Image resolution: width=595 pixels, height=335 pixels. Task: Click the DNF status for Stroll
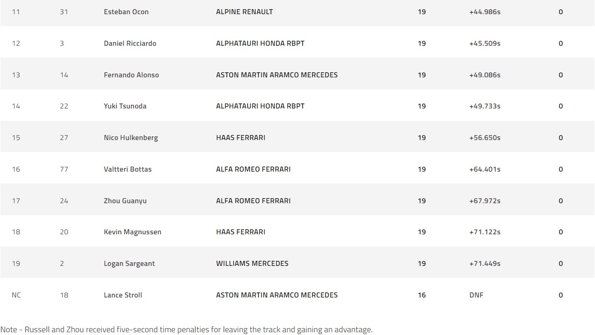(x=476, y=295)
